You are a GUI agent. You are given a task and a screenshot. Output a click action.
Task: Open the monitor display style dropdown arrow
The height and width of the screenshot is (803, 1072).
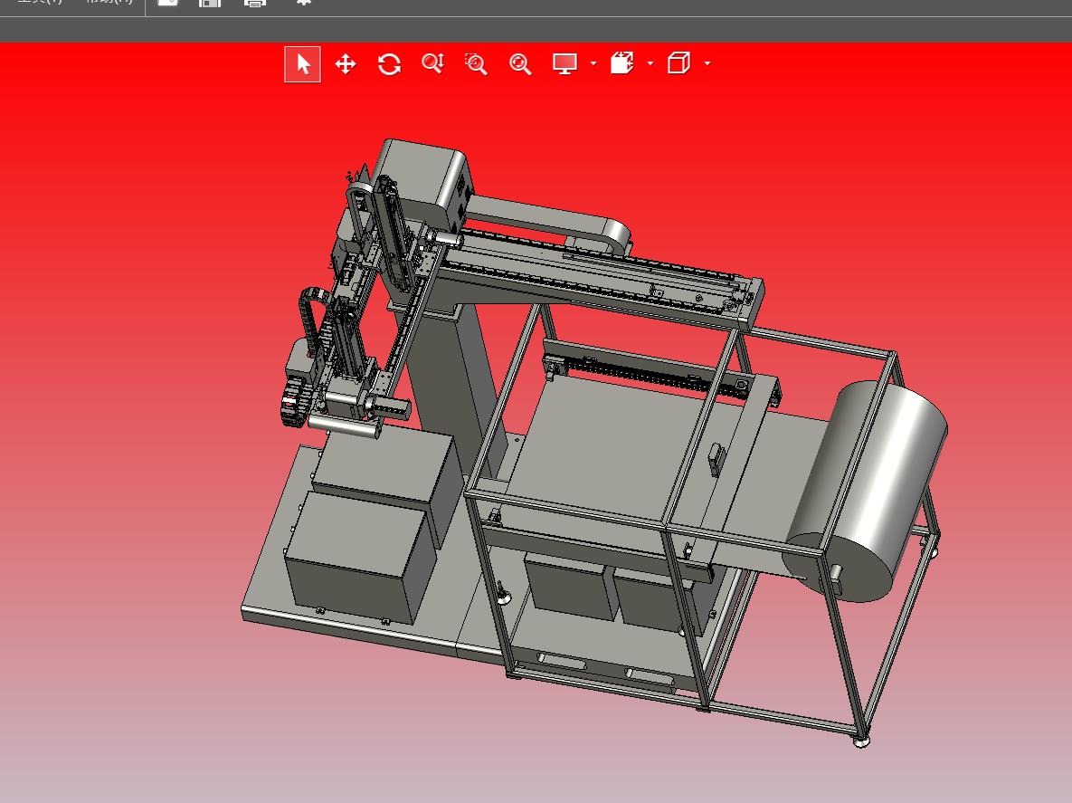593,63
